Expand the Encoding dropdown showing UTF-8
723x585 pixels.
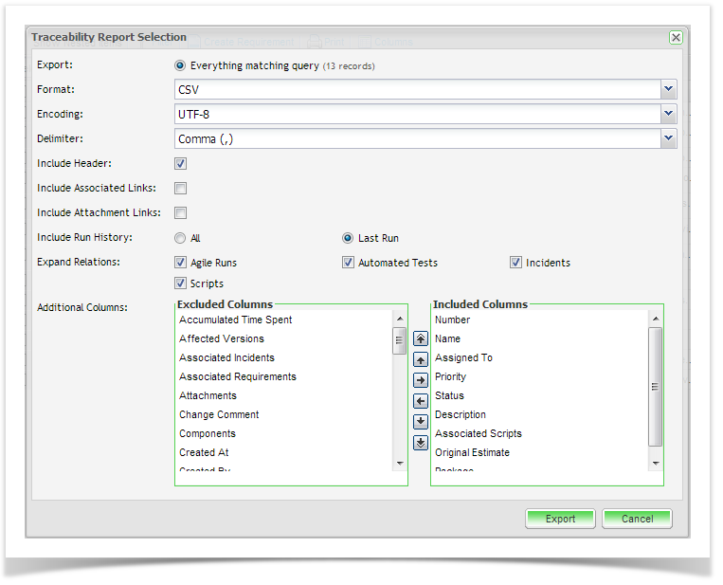(x=669, y=114)
